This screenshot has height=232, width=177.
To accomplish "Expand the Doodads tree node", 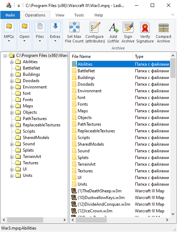I will (12, 81).
